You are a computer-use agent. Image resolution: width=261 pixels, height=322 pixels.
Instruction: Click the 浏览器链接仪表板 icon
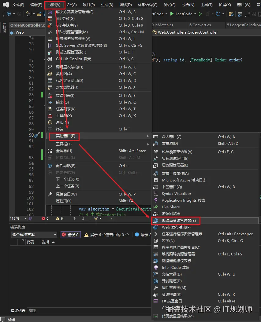156,261
